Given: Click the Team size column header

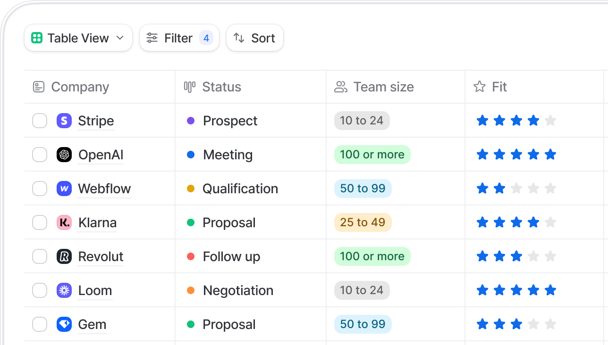Looking at the screenshot, I should point(383,87).
